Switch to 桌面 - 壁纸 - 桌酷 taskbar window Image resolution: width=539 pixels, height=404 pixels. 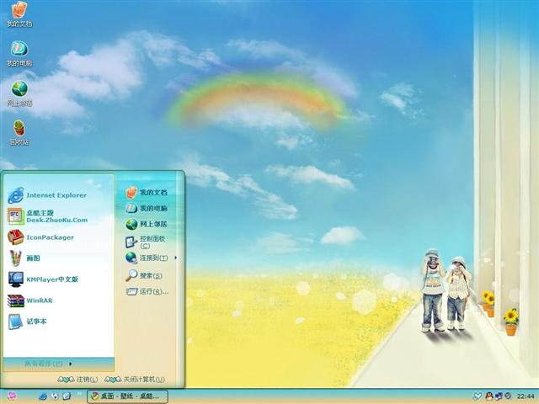click(x=127, y=396)
